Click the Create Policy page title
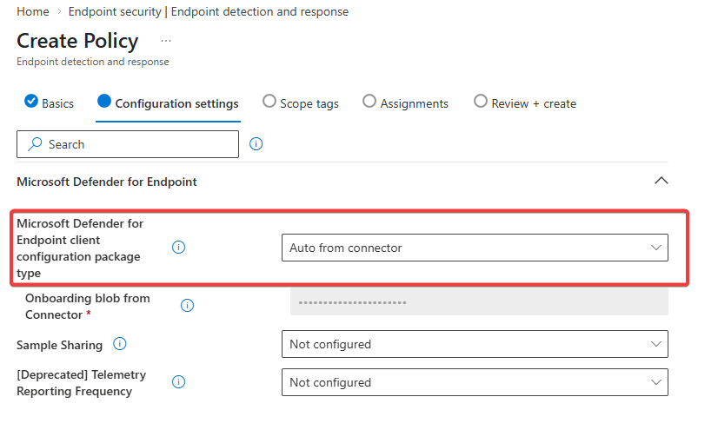718x430 pixels. tap(77, 41)
